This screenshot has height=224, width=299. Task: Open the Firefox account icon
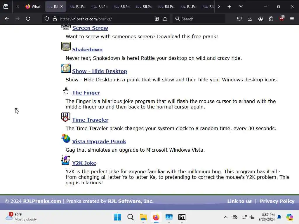coord(260,19)
